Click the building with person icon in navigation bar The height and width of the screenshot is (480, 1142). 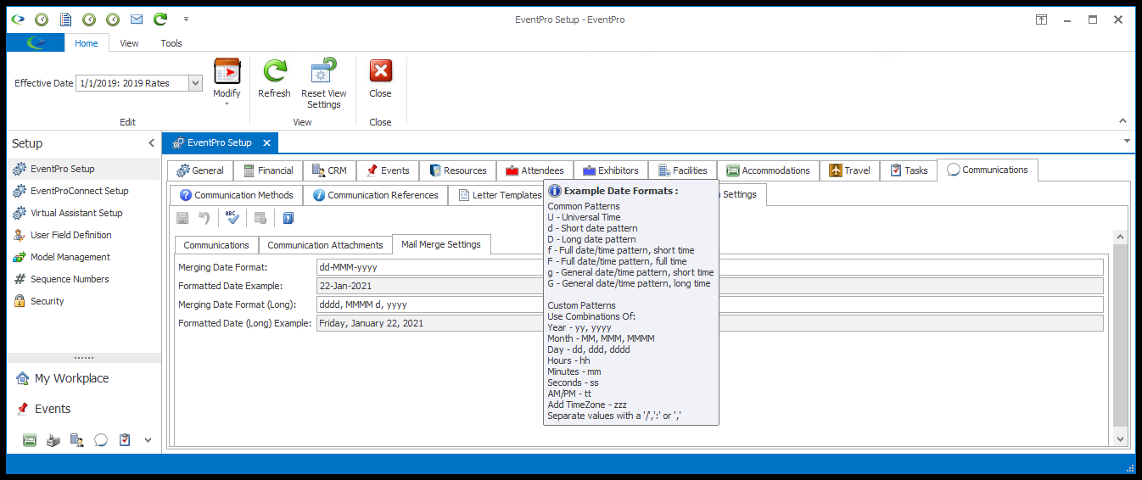pyautogui.click(x=77, y=440)
